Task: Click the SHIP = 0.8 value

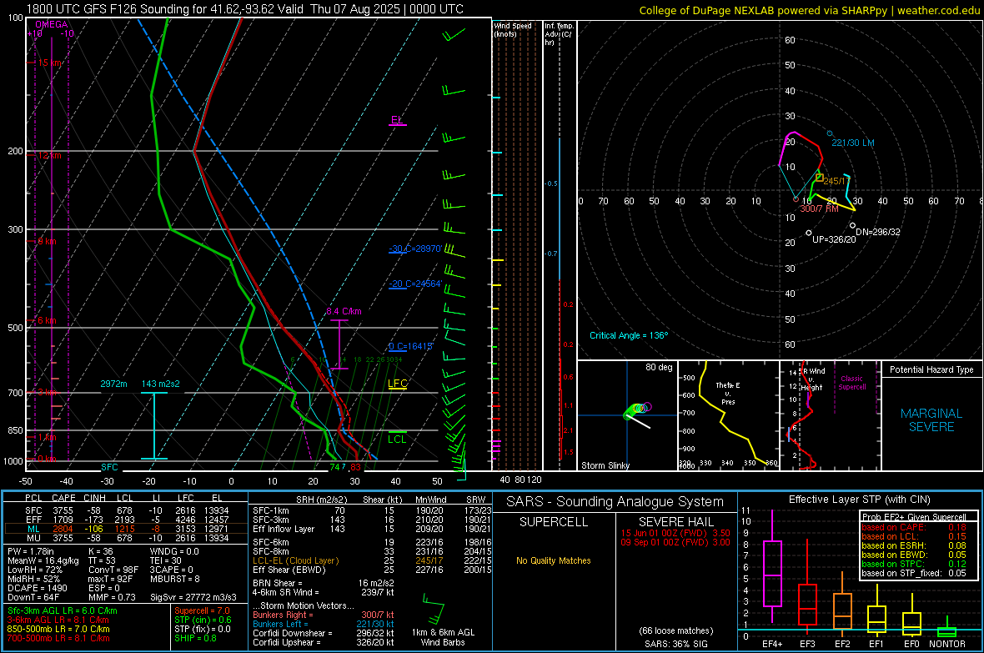Action: (195, 638)
